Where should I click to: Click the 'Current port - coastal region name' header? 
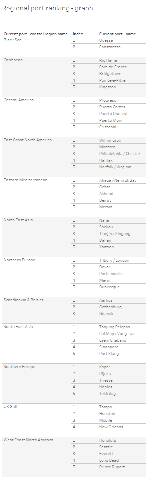pos(36,34)
